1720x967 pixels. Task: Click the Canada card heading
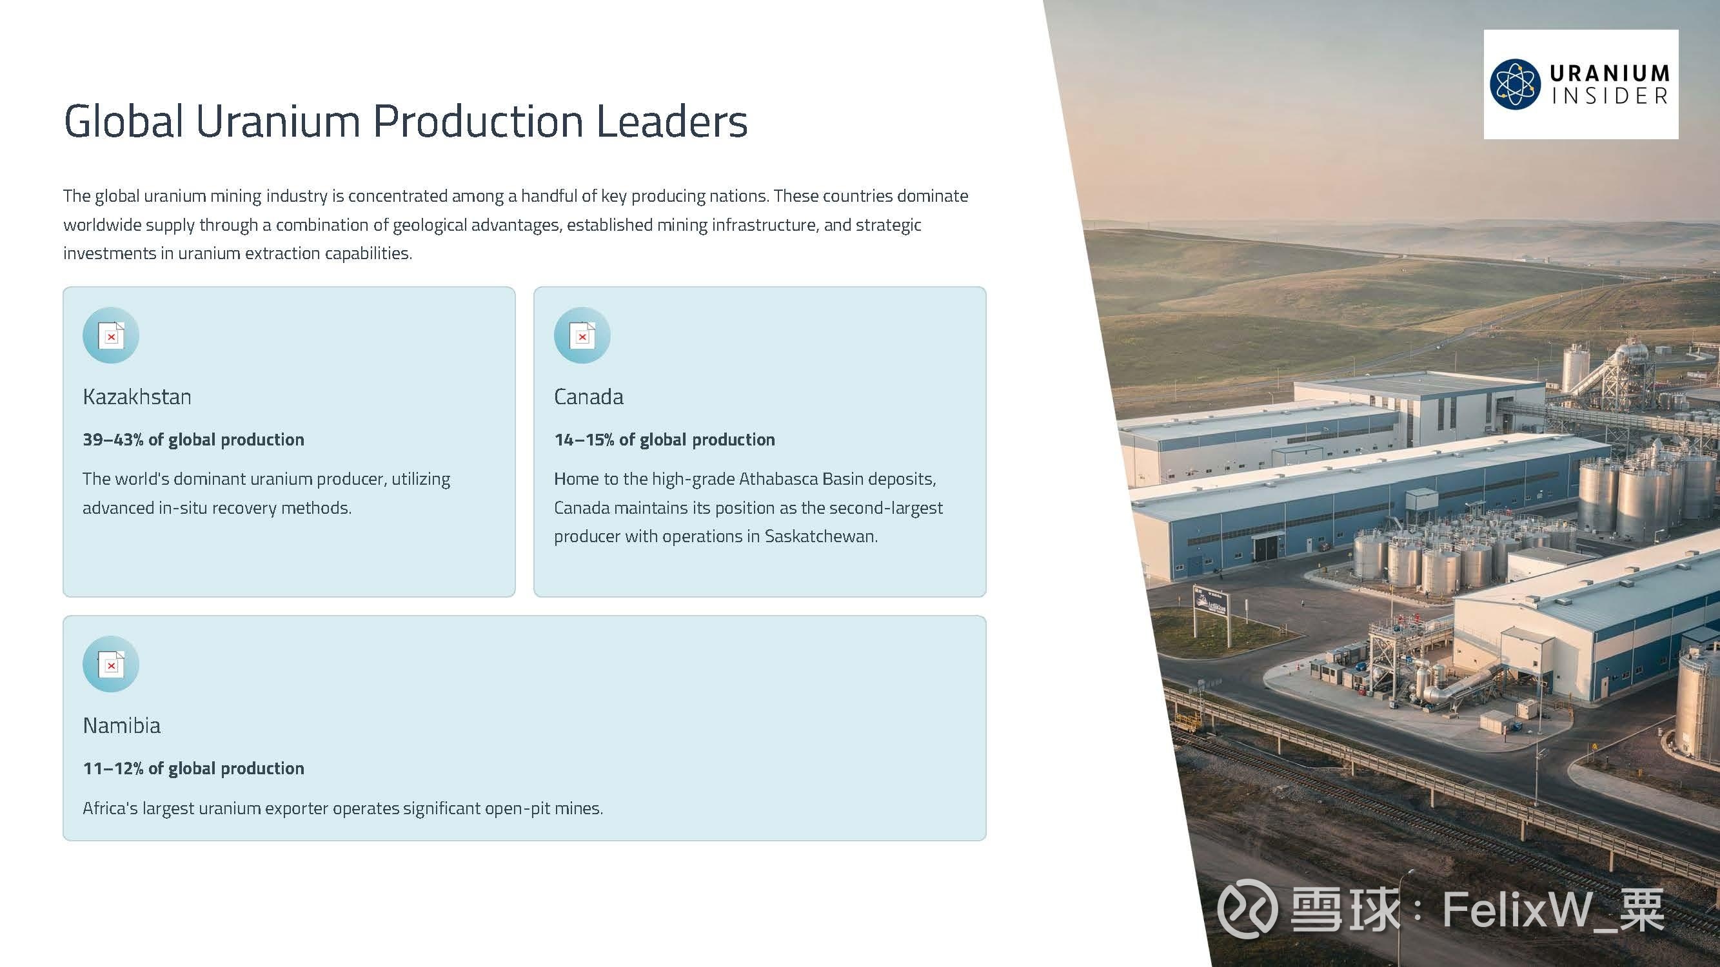588,397
